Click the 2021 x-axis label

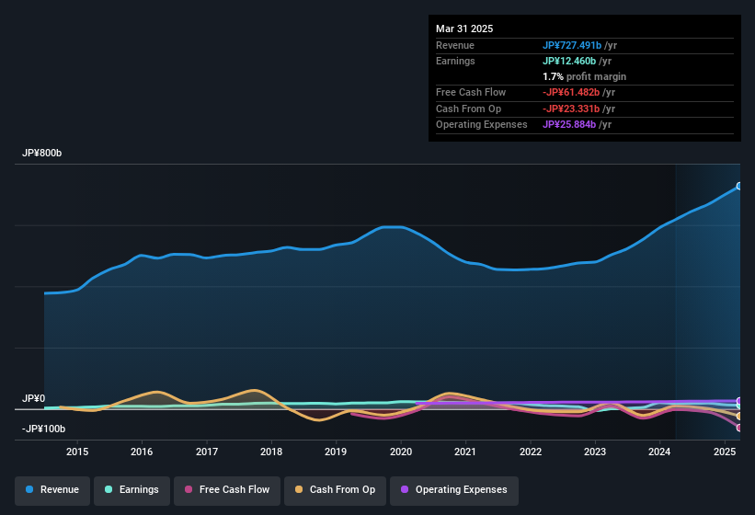[465, 452]
